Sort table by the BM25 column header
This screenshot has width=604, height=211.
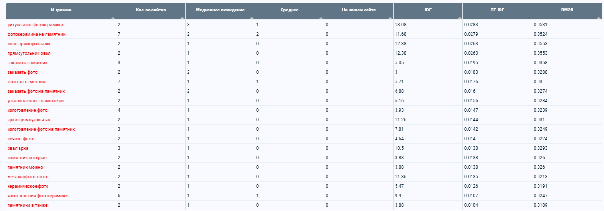click(566, 10)
